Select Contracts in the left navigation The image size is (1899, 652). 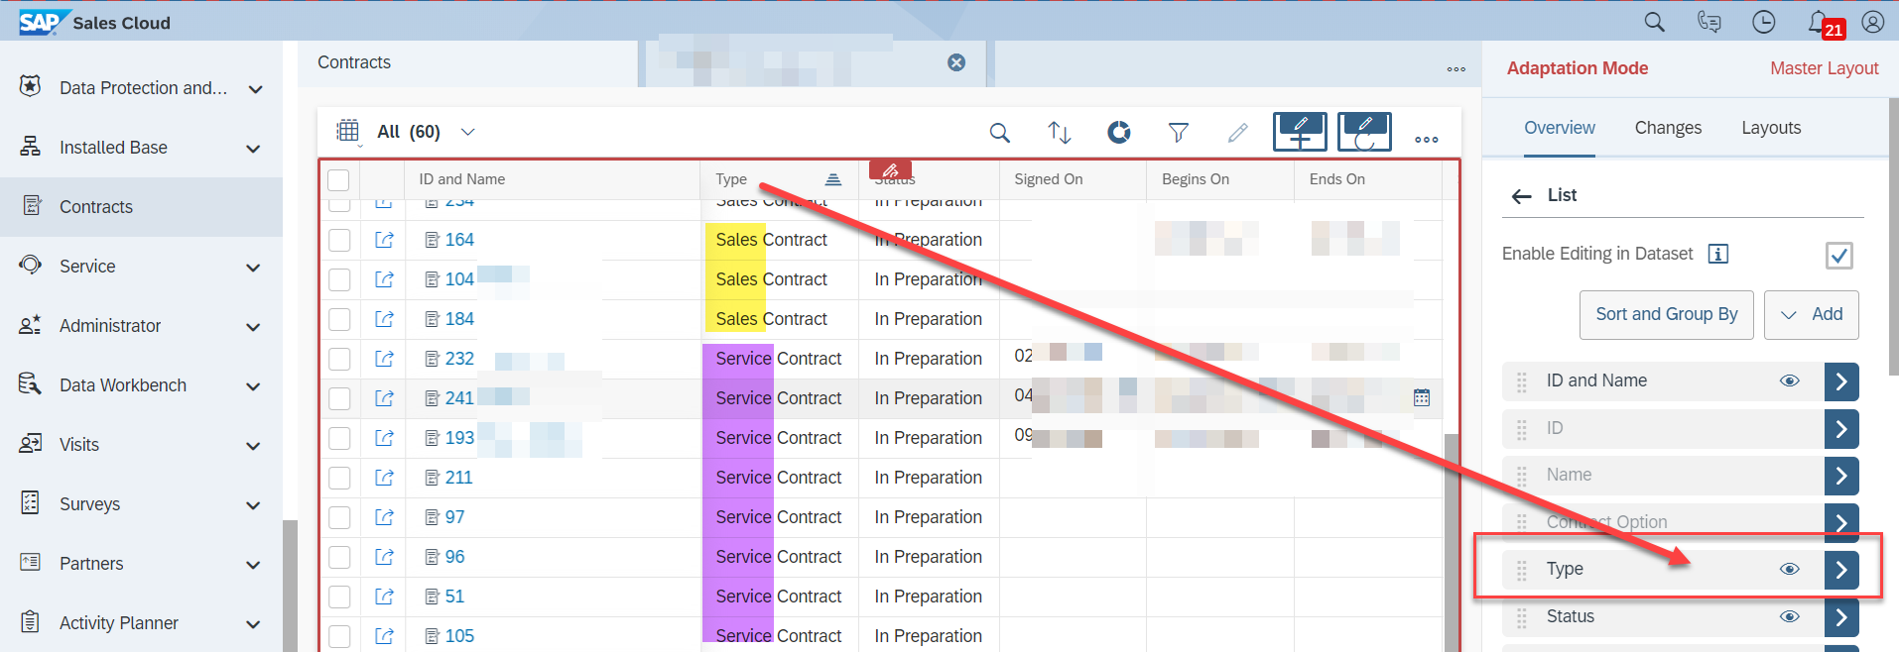tap(141, 207)
